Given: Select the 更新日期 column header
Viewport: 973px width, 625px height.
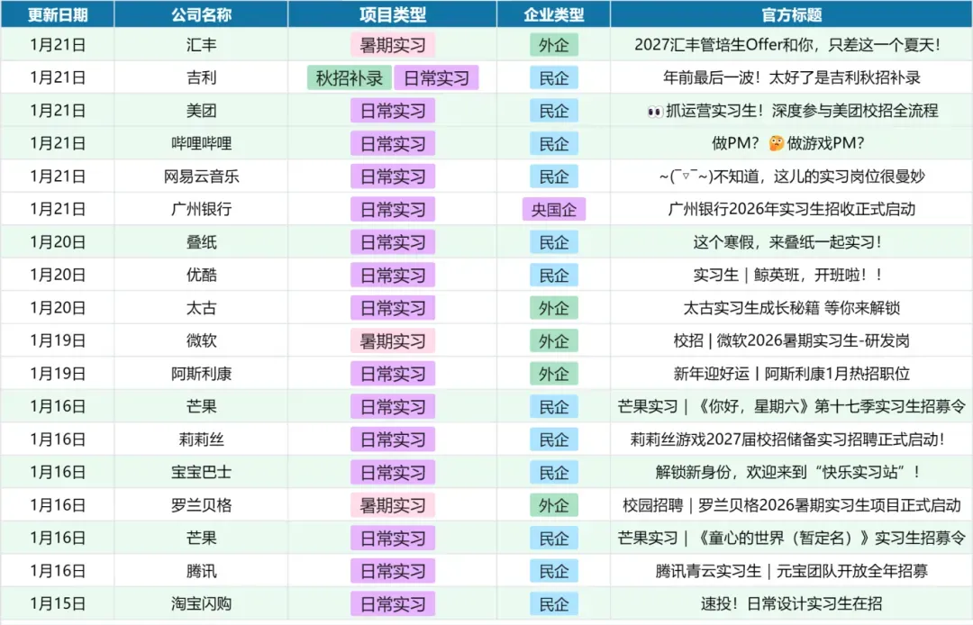Looking at the screenshot, I should (x=58, y=14).
